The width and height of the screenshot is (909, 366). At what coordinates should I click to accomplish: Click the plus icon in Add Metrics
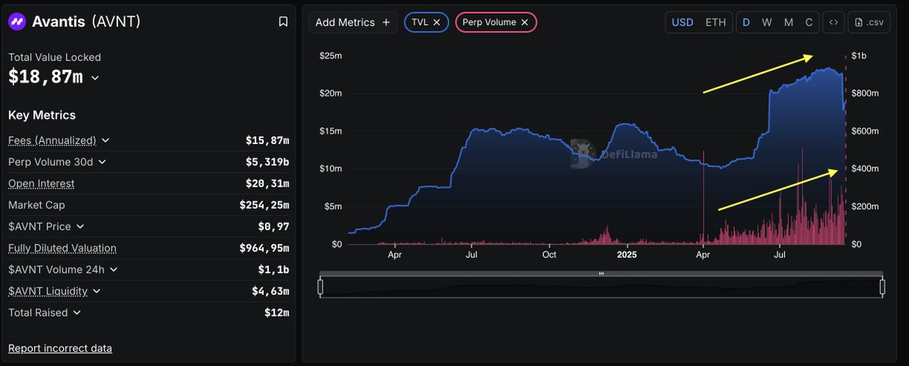pos(386,22)
